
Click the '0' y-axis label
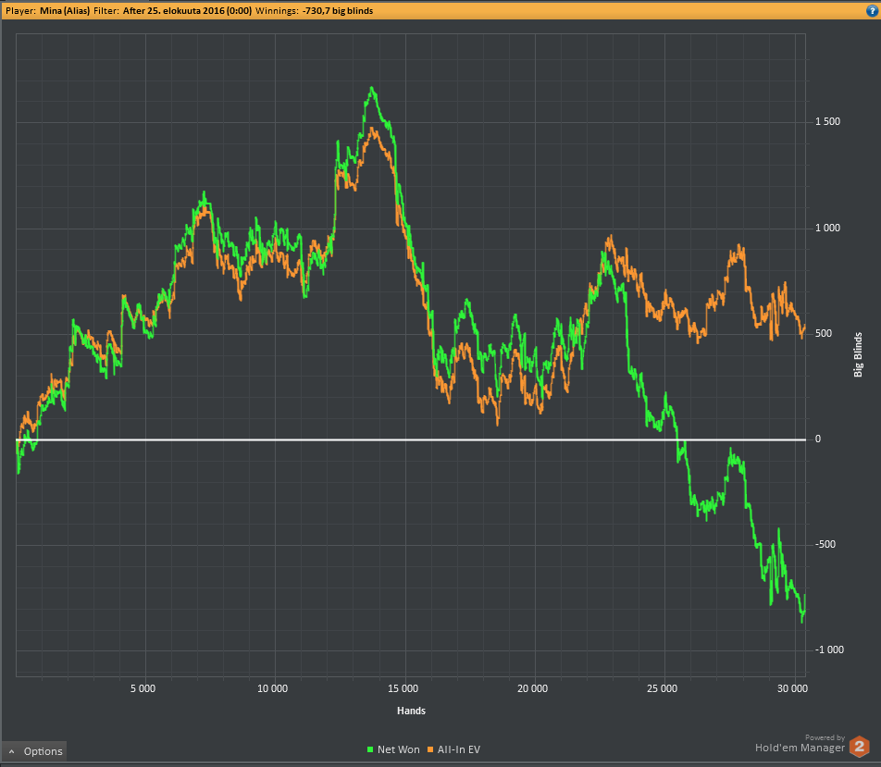[817, 439]
